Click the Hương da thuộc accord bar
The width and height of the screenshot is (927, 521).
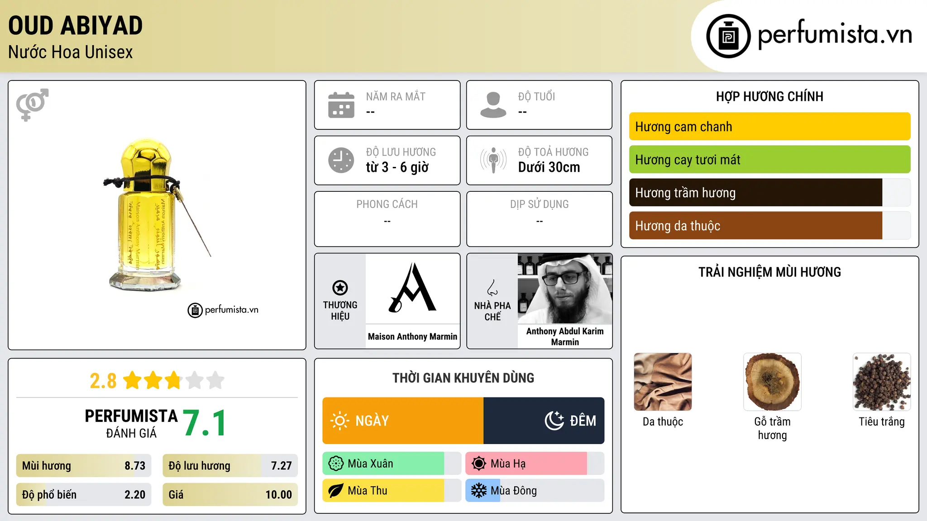pyautogui.click(x=769, y=226)
